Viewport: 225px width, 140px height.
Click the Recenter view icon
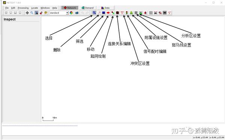click(27, 13)
